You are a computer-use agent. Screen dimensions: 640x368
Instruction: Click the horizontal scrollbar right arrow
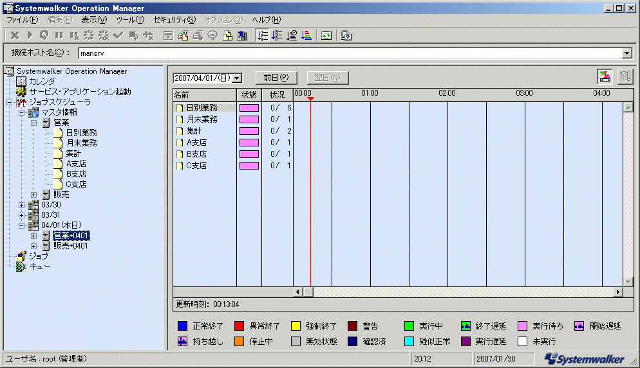coord(618,292)
